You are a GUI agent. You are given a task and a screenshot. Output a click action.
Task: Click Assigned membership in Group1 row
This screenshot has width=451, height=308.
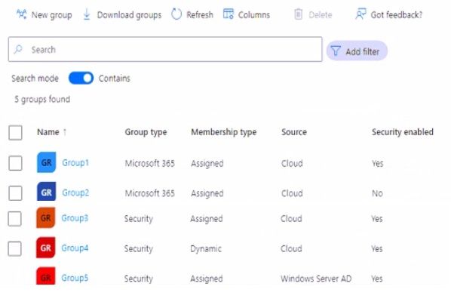(x=207, y=164)
